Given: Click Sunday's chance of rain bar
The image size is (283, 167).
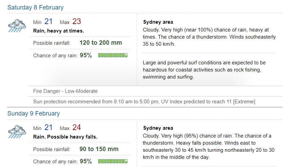Looking at the screenshot, I should [x=113, y=161].
